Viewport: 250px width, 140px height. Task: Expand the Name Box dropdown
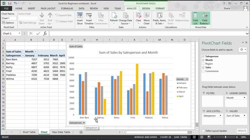(19, 33)
